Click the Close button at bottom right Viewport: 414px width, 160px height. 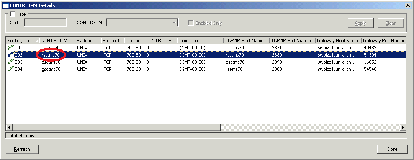[392, 149]
